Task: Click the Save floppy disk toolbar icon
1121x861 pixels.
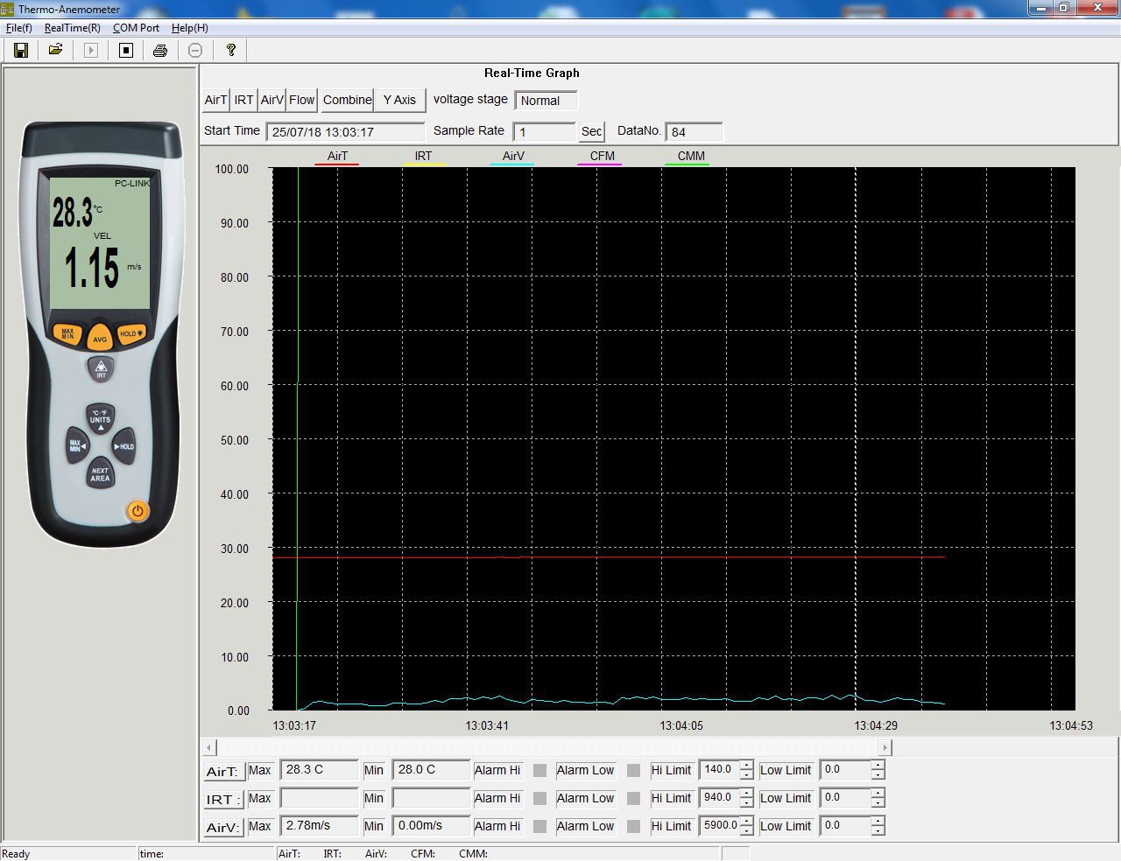Action: pyautogui.click(x=21, y=51)
